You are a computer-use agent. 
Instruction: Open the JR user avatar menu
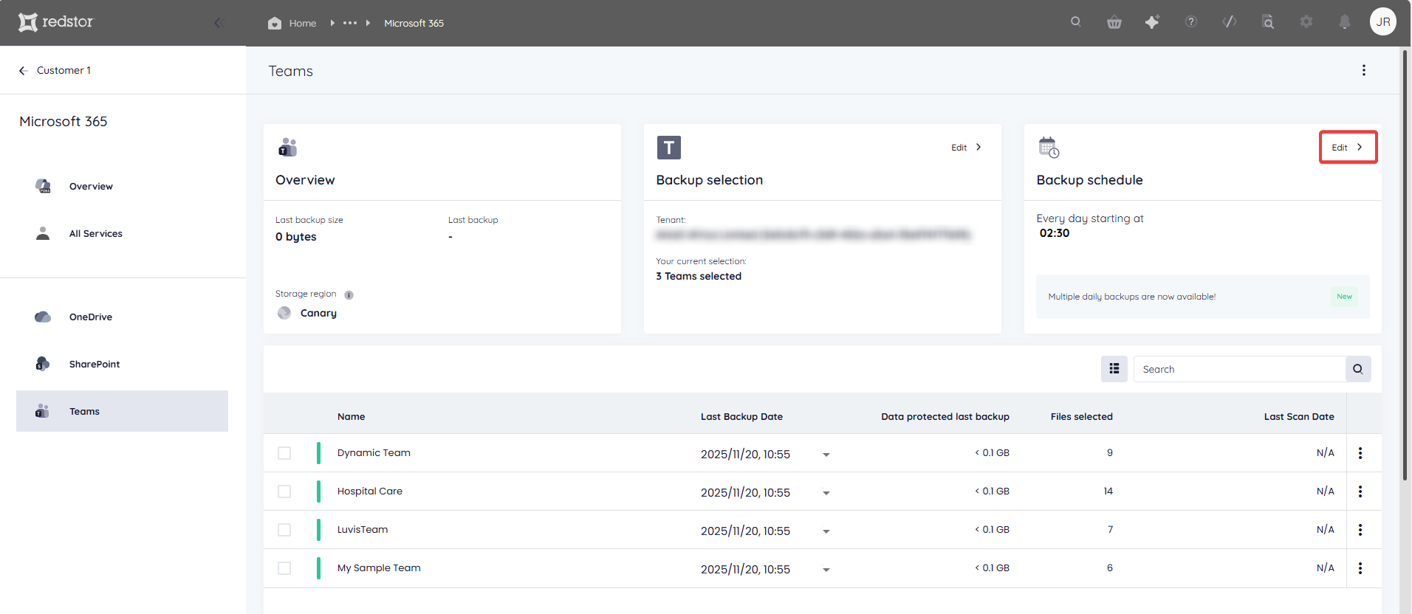(1383, 21)
